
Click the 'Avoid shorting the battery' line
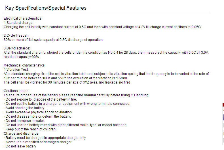click(x=24, y=108)
